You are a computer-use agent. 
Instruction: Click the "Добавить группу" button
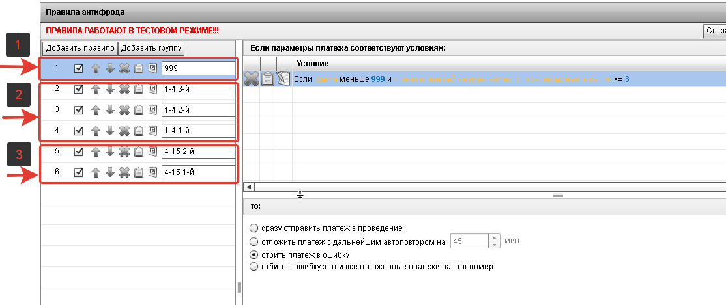pyautogui.click(x=152, y=48)
